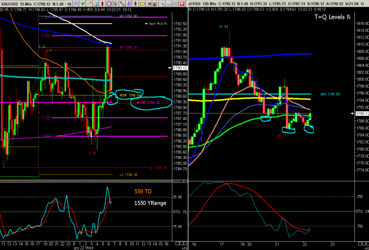
Task: Open the wavy lines indicator icon
Action: [76, 4]
